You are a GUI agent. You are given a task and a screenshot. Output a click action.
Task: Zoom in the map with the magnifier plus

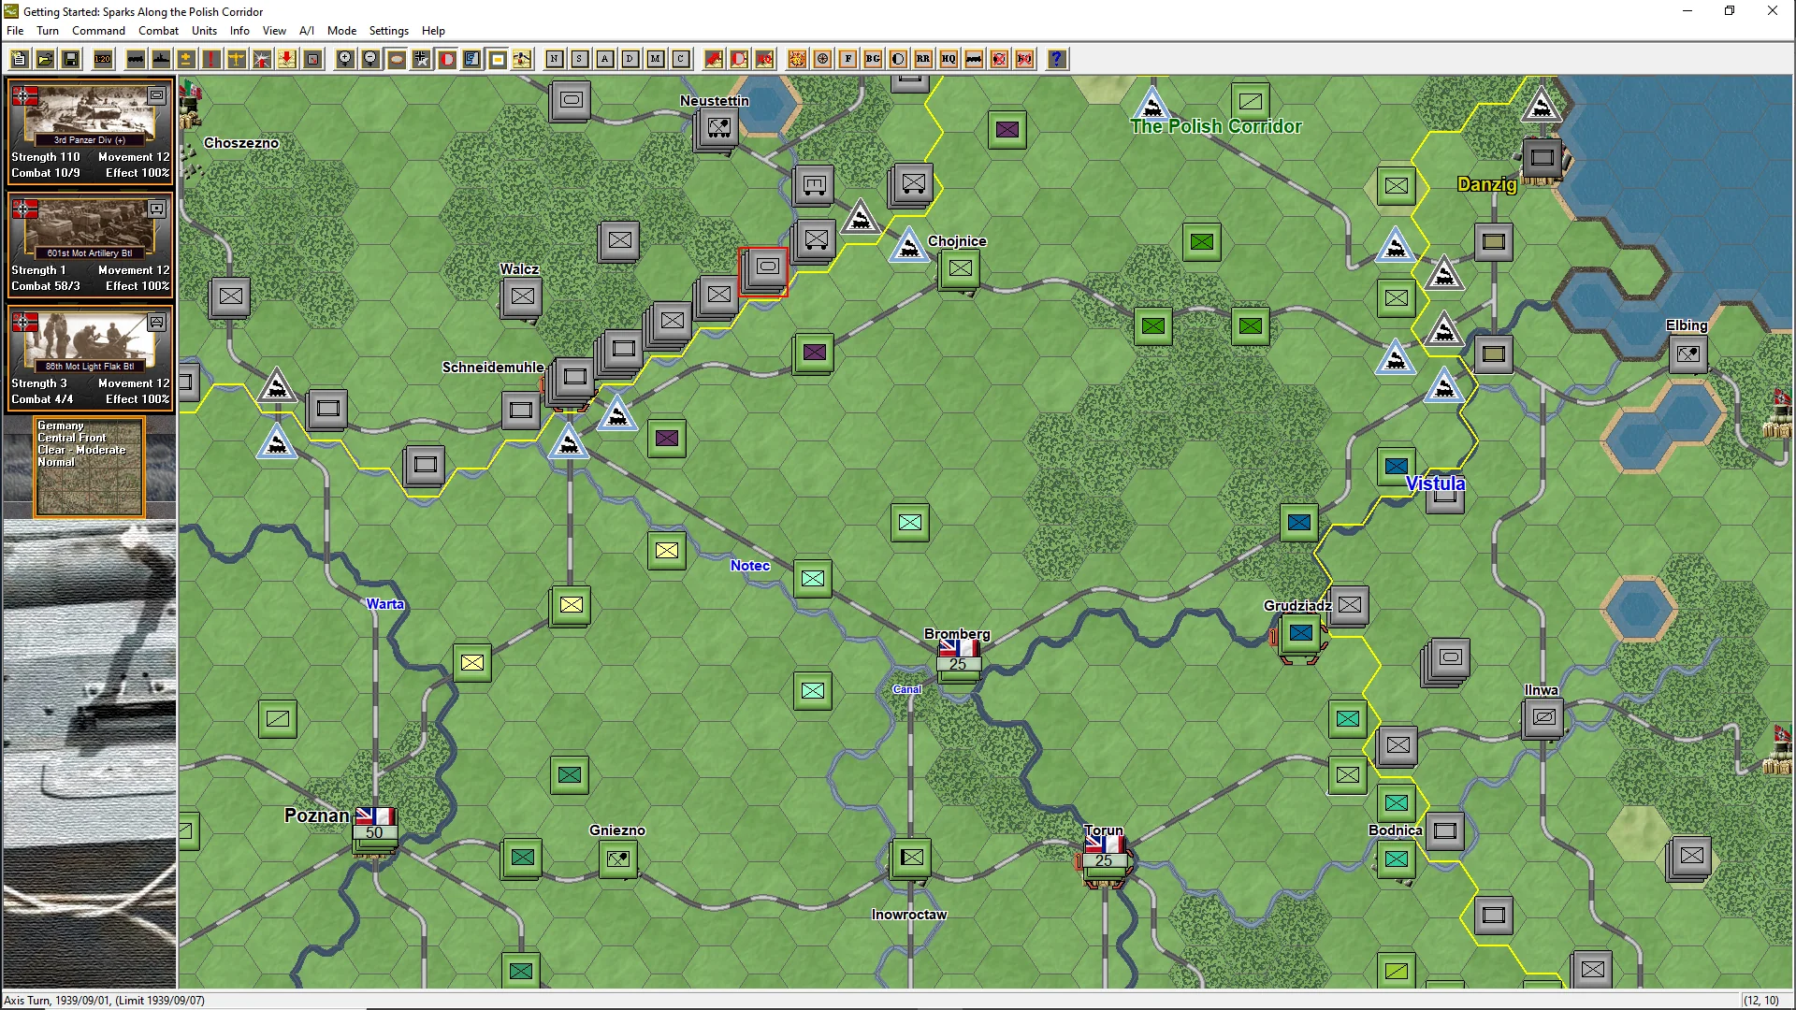tap(345, 59)
